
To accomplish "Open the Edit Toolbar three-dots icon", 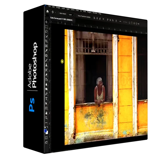I will point(46,123).
